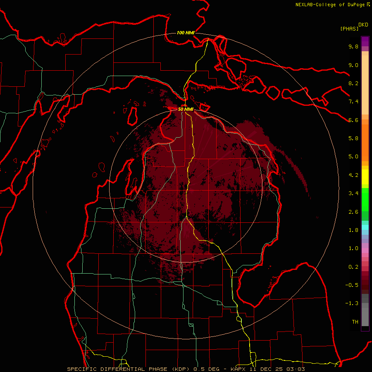Click the 100 NMI range ring label
Screen dimensions: 372x372
click(186, 33)
